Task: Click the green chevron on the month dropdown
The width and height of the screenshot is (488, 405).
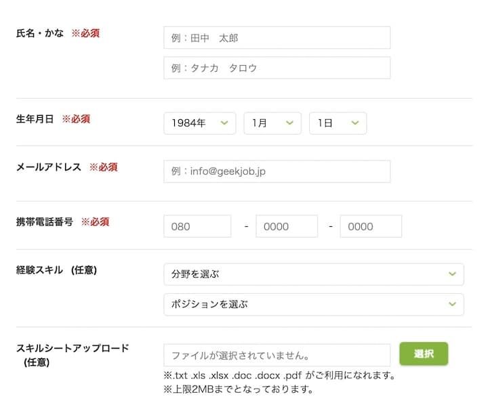Action: [x=289, y=123]
